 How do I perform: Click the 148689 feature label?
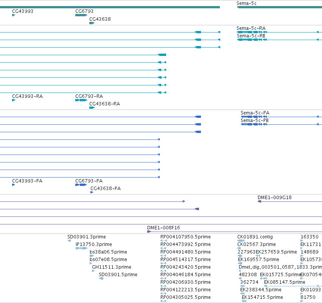[310, 252]
